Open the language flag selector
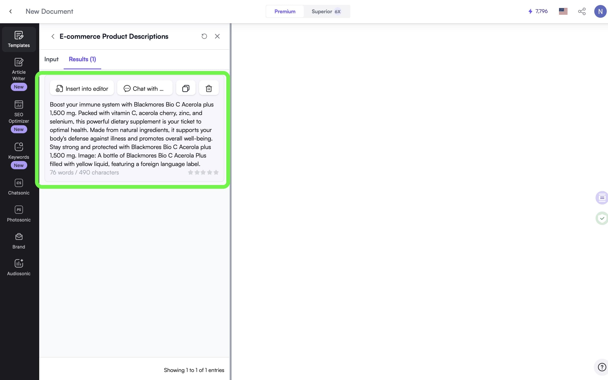This screenshot has height=380, width=608. [563, 11]
